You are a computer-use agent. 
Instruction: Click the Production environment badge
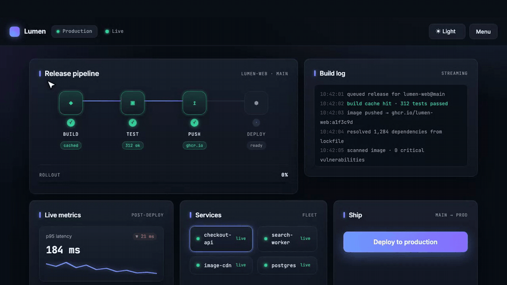tap(74, 31)
